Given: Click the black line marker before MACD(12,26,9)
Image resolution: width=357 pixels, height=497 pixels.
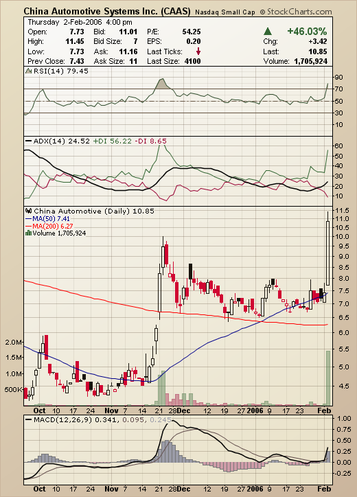Looking at the screenshot, I should (x=29, y=420).
